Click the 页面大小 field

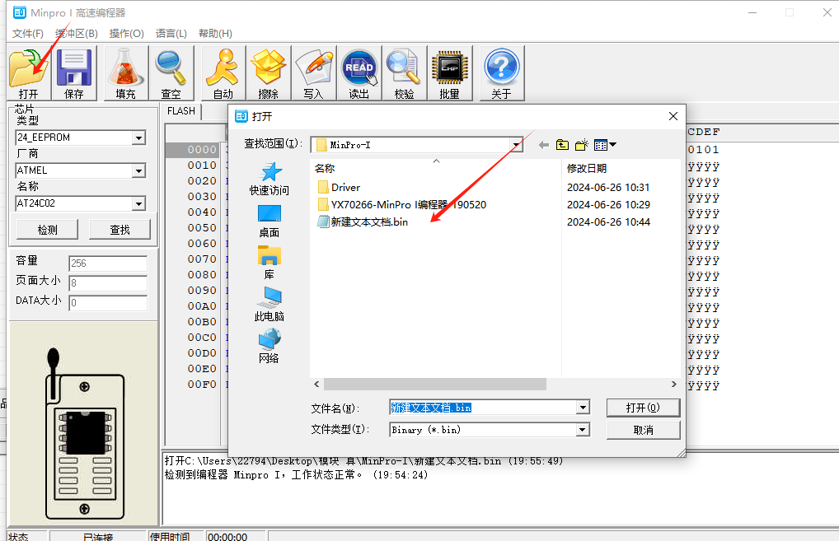tap(108, 283)
